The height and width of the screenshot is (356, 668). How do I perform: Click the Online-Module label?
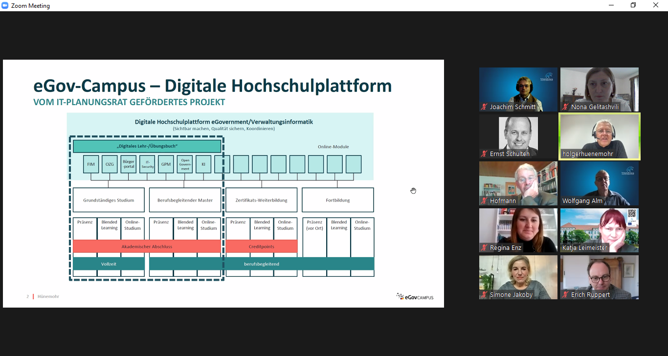334,147
